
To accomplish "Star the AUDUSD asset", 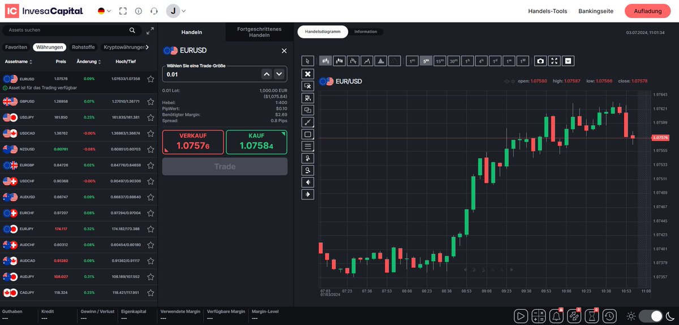I will tap(151, 197).
